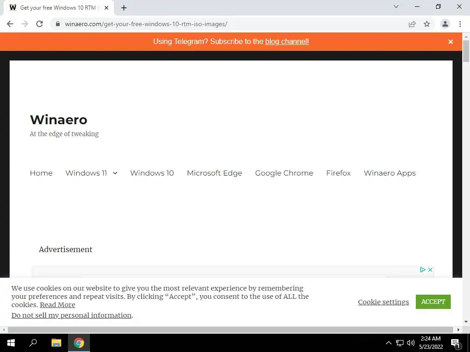Click the address bar URL

pyautogui.click(x=146, y=24)
